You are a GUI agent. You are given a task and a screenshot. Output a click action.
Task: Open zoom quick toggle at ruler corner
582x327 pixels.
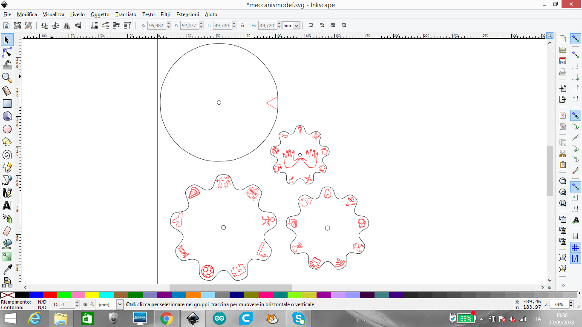point(550,36)
